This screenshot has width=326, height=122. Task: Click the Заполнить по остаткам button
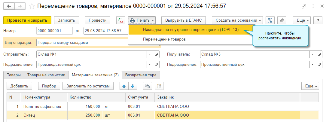88,86
